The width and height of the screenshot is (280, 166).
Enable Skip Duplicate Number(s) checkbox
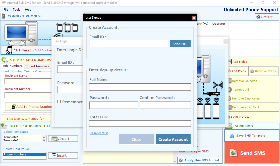point(4,119)
